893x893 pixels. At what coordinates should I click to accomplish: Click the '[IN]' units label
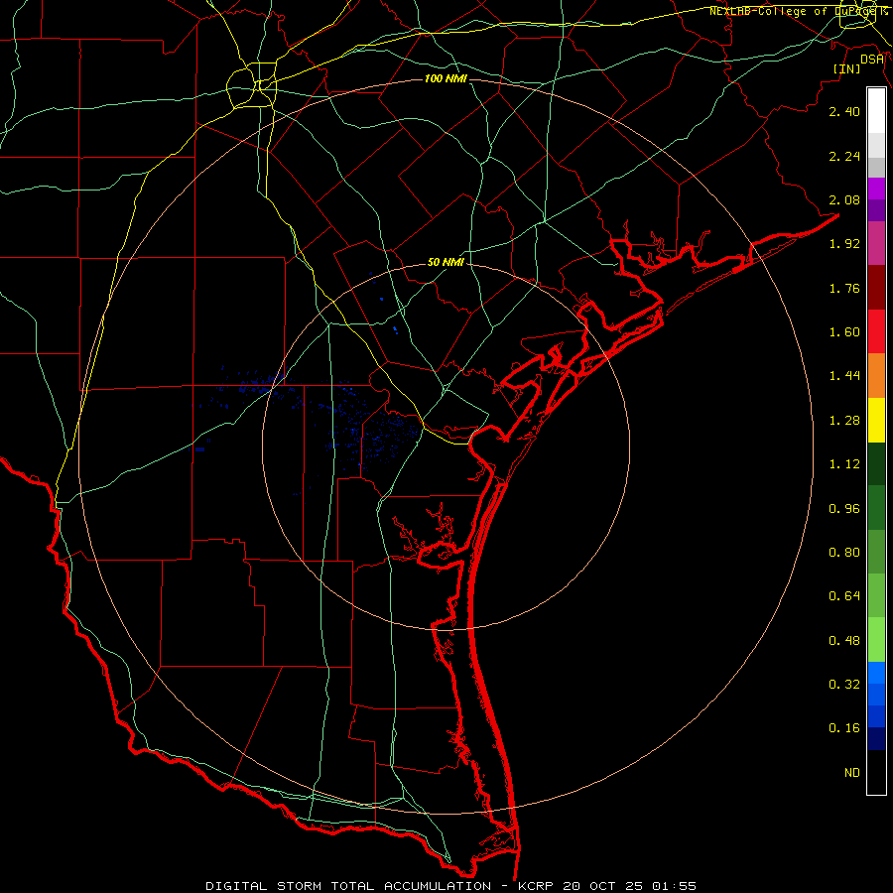[847, 68]
